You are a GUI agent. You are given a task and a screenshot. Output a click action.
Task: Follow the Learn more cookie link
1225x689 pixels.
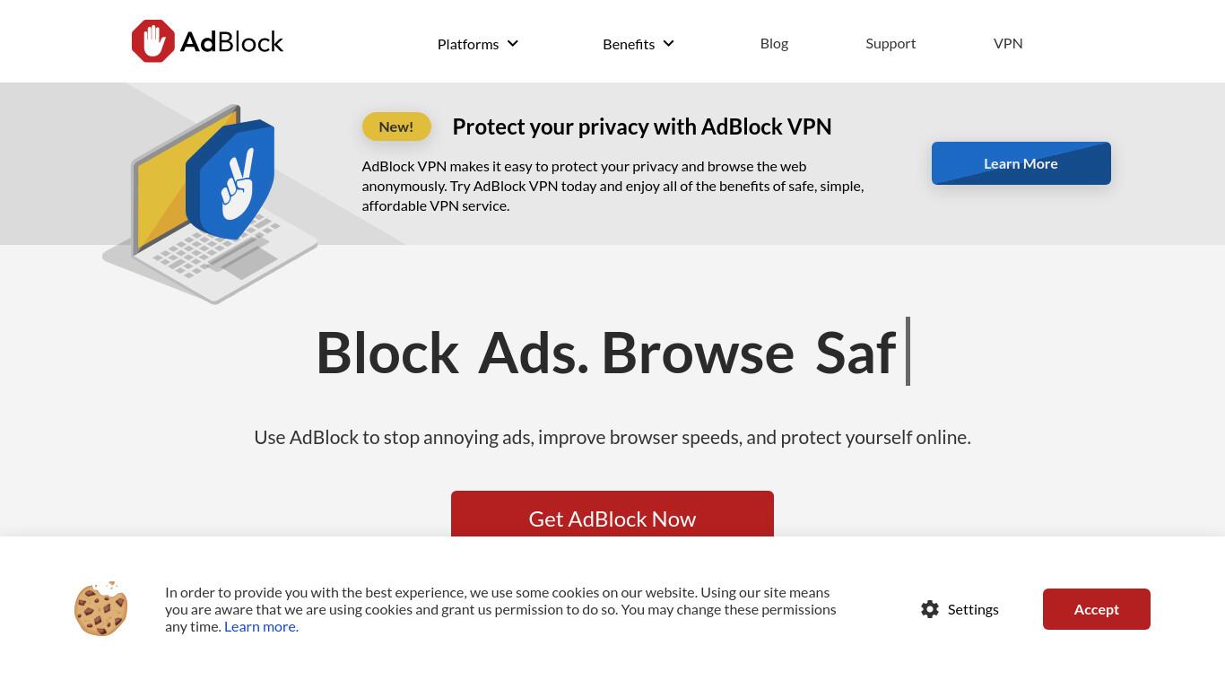pyautogui.click(x=261, y=626)
